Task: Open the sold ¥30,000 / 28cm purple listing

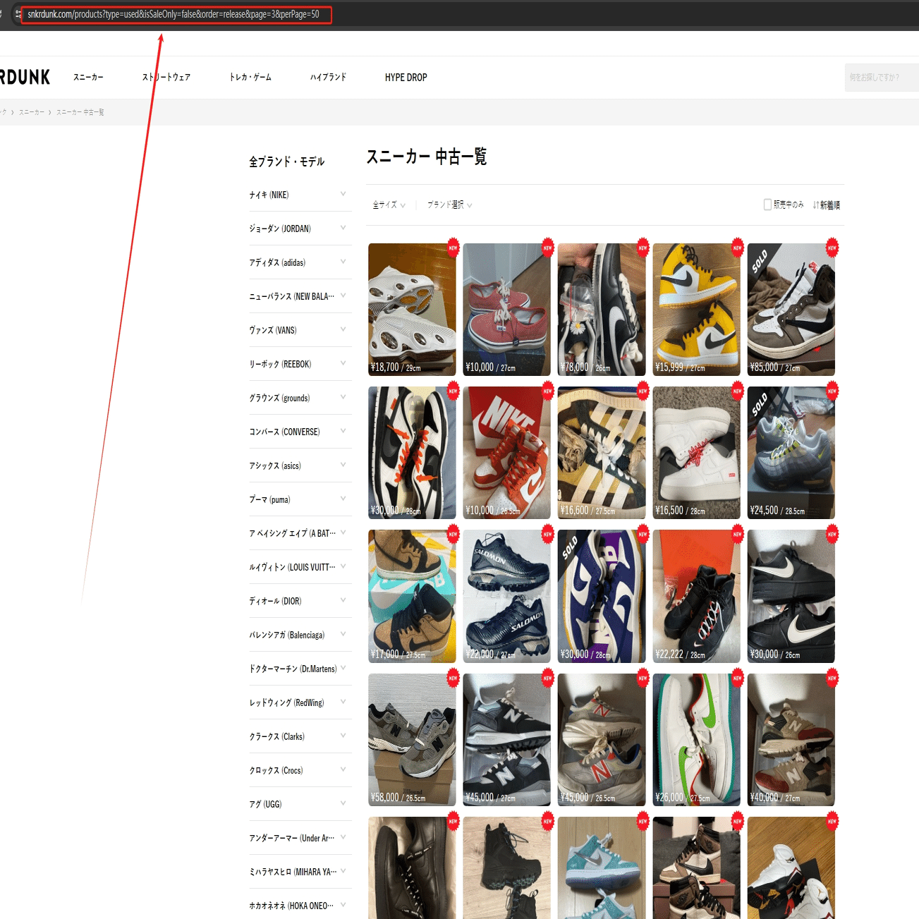Action: point(602,597)
